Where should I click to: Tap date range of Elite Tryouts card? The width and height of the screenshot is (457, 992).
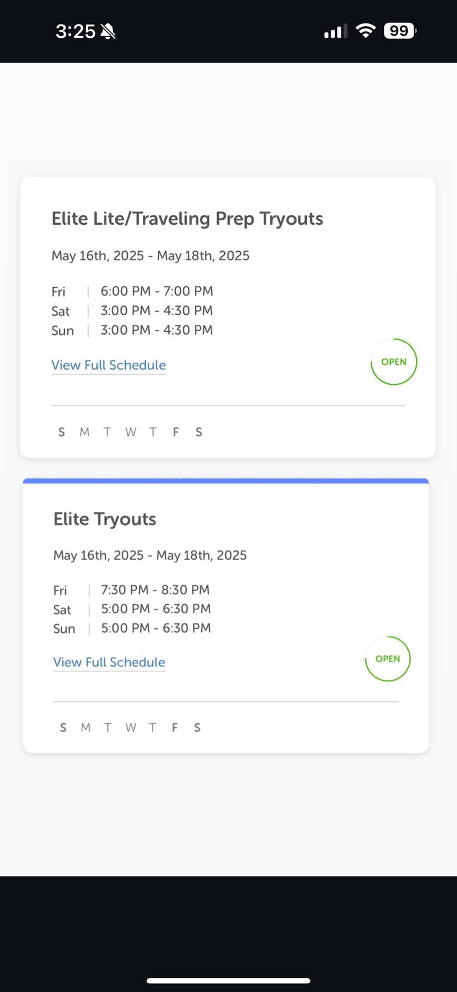coord(150,555)
